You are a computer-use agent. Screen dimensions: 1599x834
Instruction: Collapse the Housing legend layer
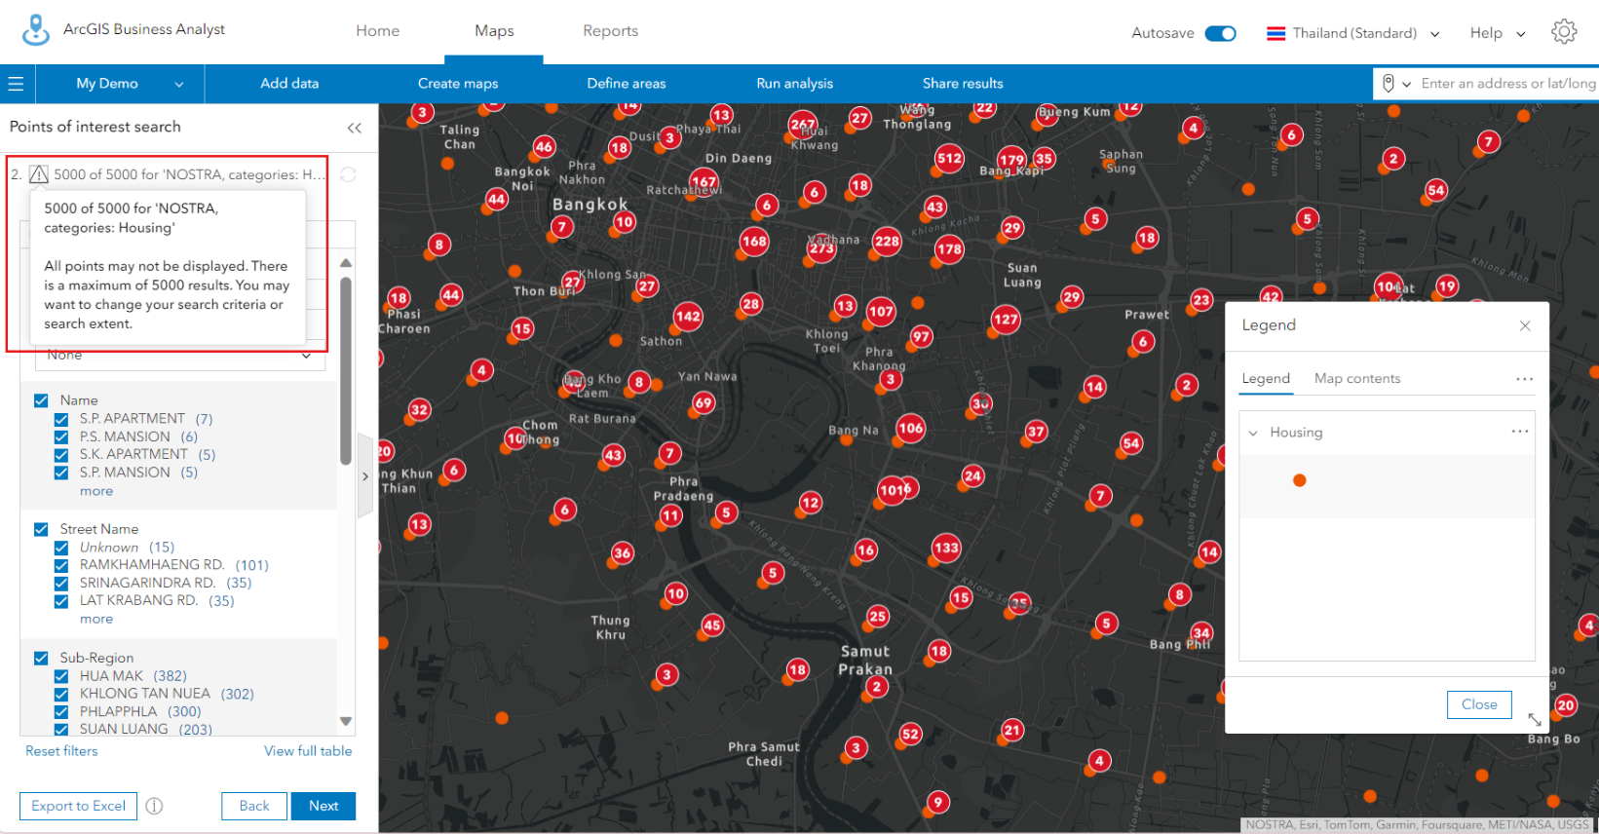tap(1253, 433)
